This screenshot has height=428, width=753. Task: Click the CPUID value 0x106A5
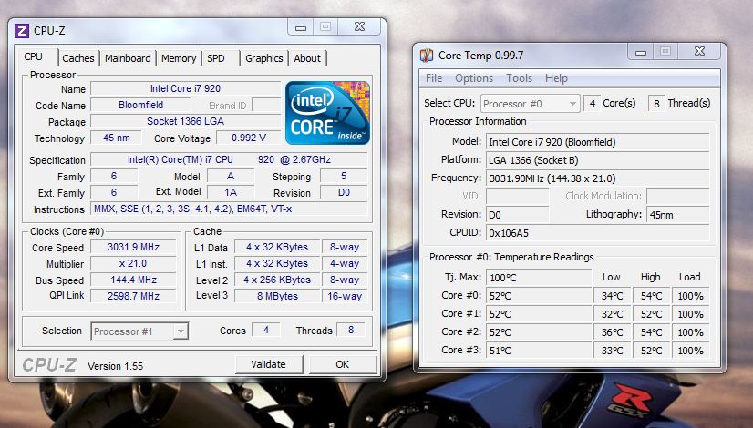[x=598, y=233]
